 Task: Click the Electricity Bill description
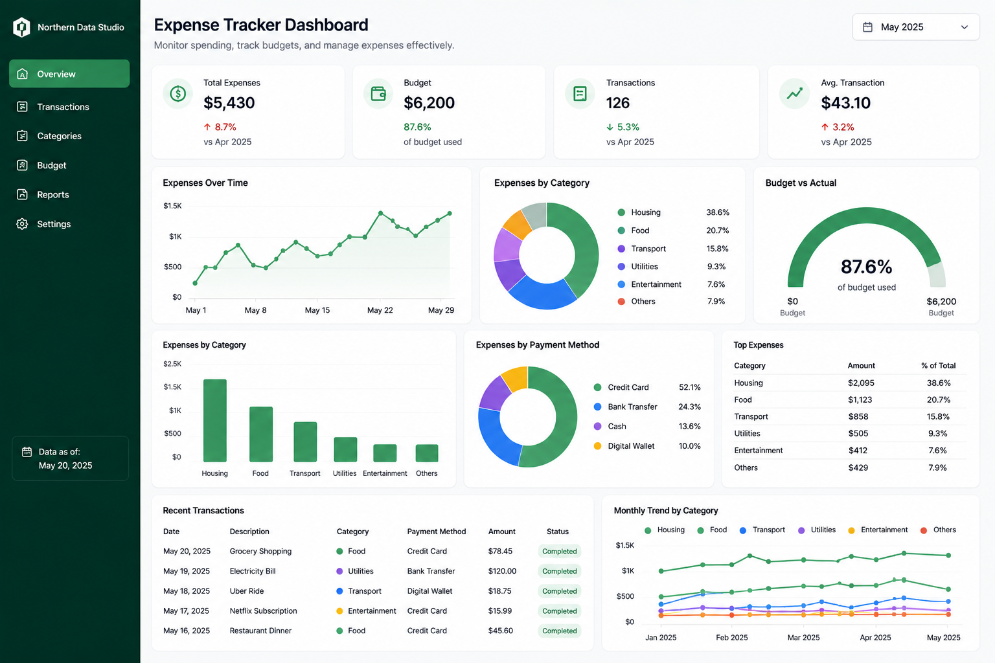(x=253, y=571)
